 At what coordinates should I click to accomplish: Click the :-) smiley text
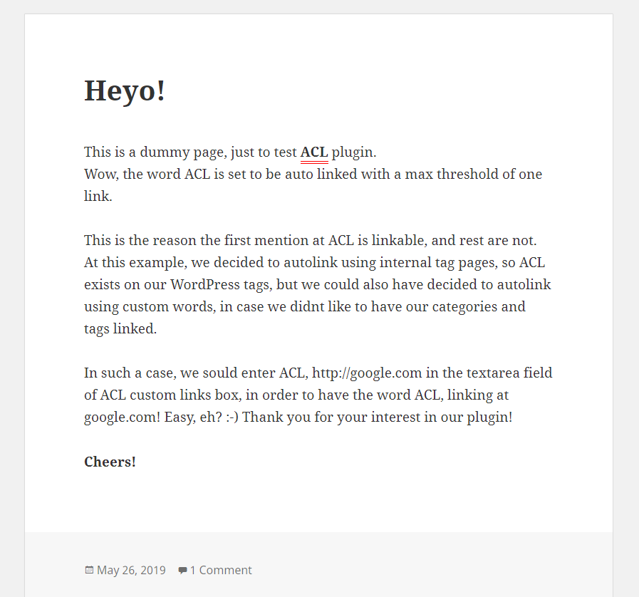pyautogui.click(x=232, y=417)
